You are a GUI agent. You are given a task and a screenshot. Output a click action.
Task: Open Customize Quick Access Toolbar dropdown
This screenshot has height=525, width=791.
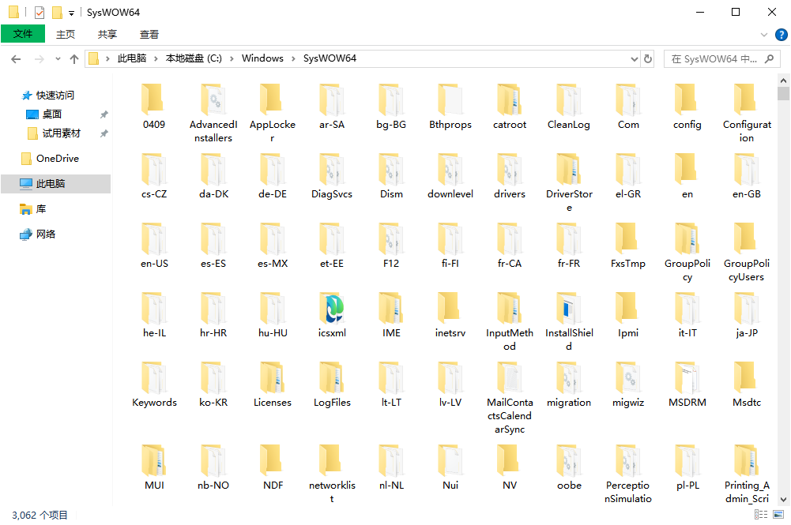point(72,13)
